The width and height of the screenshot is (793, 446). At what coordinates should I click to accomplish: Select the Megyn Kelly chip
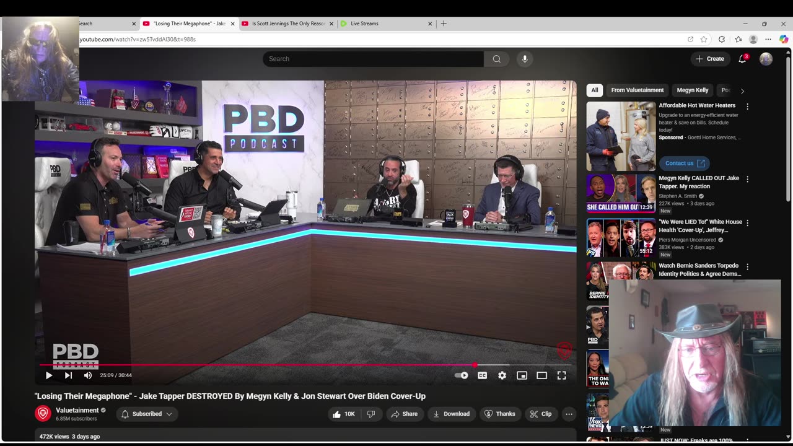pyautogui.click(x=693, y=90)
